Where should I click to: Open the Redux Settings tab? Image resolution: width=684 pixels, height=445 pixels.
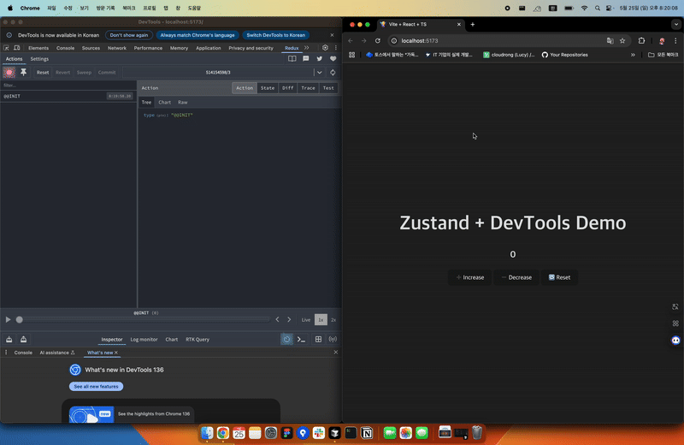click(39, 59)
